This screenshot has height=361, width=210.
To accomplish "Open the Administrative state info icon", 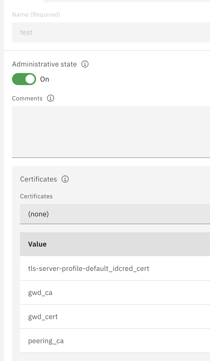I will (85, 64).
